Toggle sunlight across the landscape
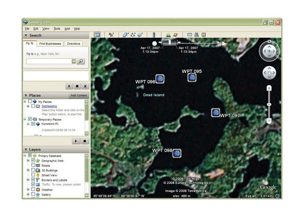Image resolution: width=304 pixels, height=217 pixels. [x=169, y=35]
